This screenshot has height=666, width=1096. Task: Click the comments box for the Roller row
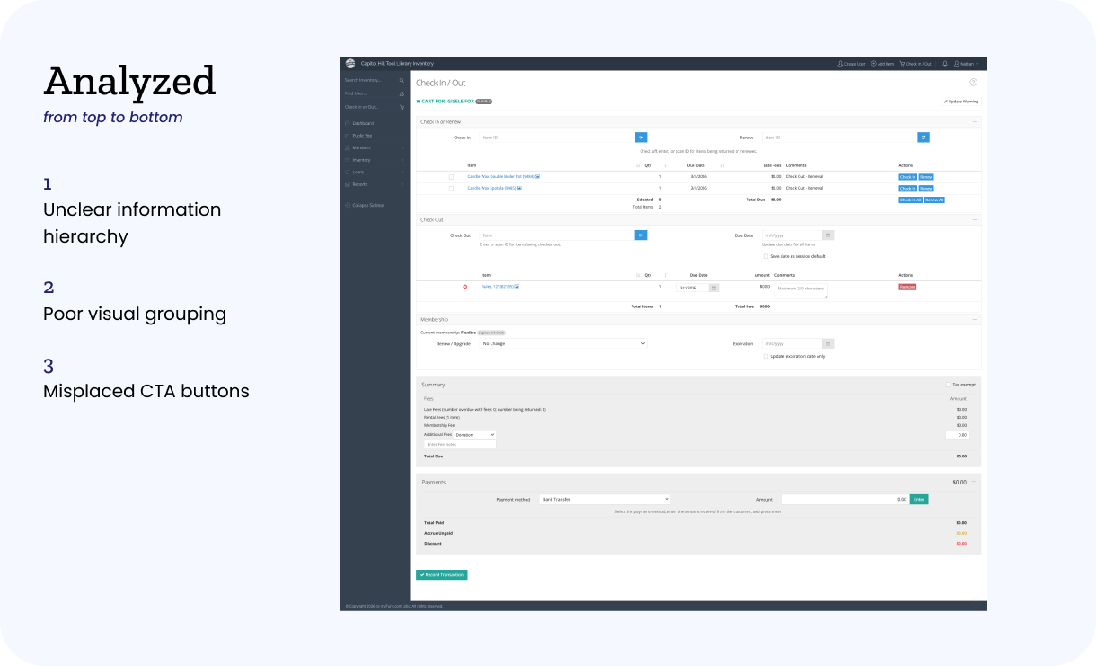(801, 290)
